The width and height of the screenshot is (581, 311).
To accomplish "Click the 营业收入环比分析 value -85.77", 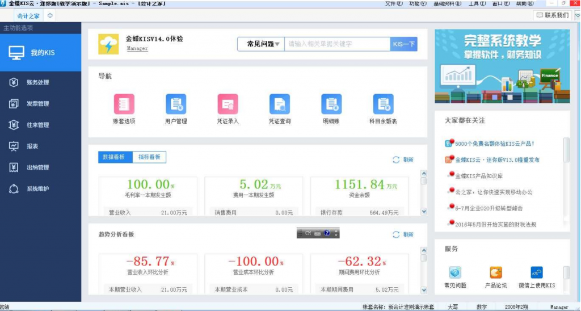I will [148, 261].
